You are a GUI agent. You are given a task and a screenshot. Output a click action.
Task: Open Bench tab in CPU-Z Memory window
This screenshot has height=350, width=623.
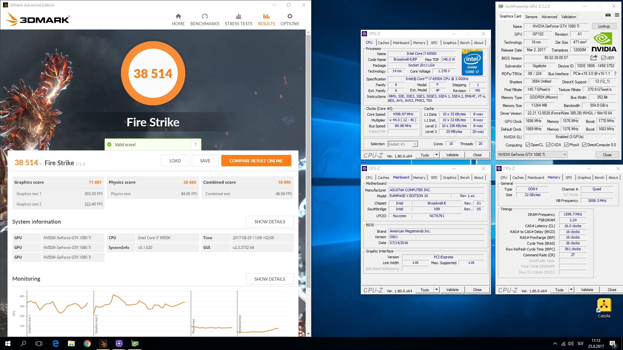click(x=599, y=178)
